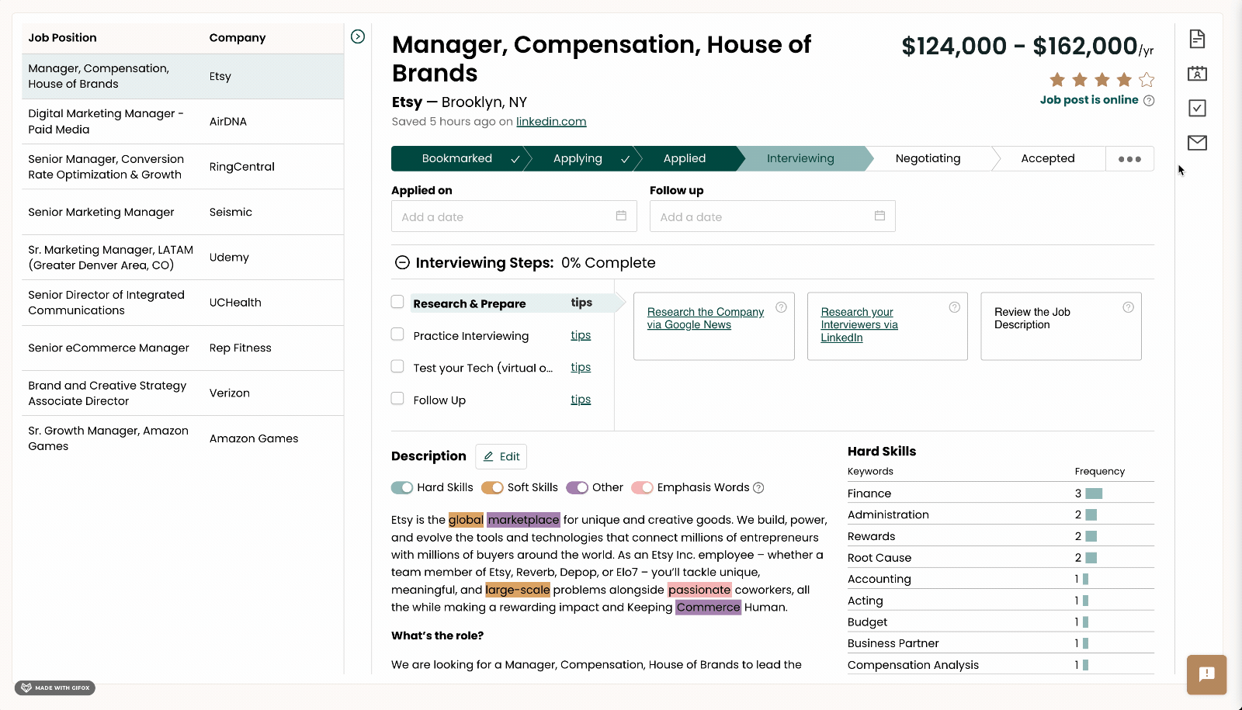The image size is (1242, 710).
Task: Check the Research & Prepare step
Action: (x=397, y=302)
